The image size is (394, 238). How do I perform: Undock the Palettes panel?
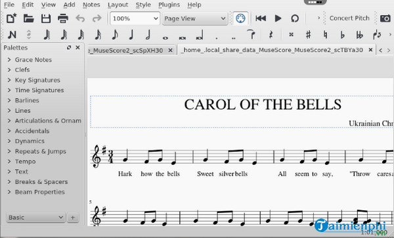pos(69,47)
